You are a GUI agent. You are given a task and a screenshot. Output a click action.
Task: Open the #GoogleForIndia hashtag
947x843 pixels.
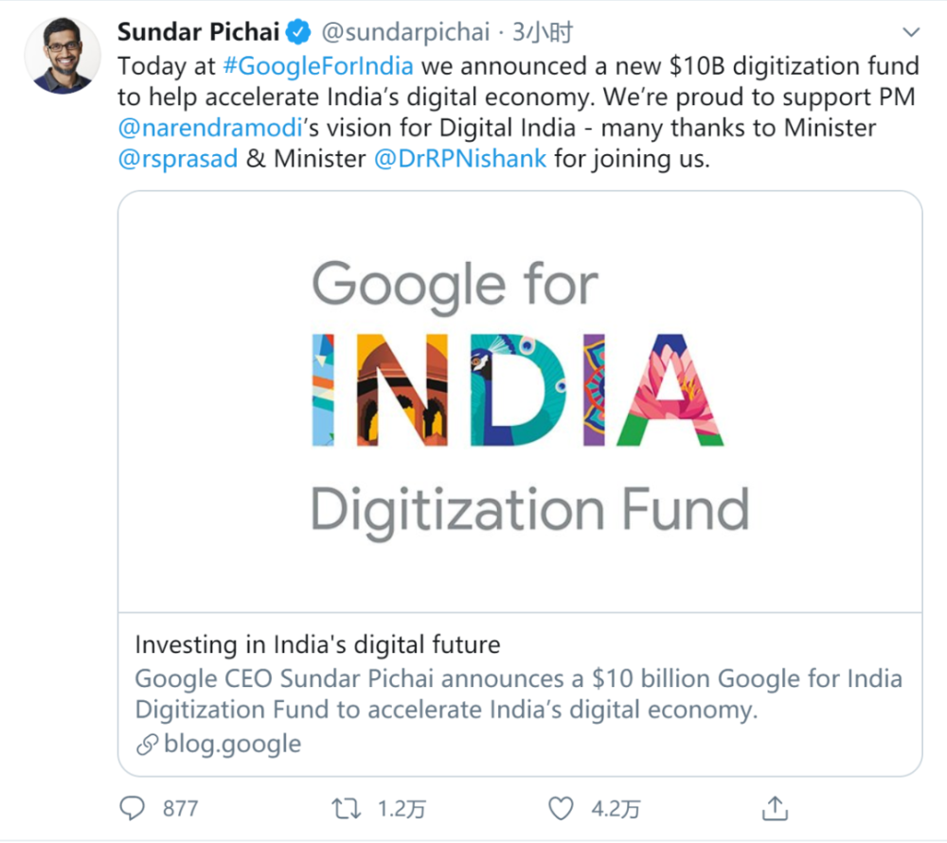(318, 67)
